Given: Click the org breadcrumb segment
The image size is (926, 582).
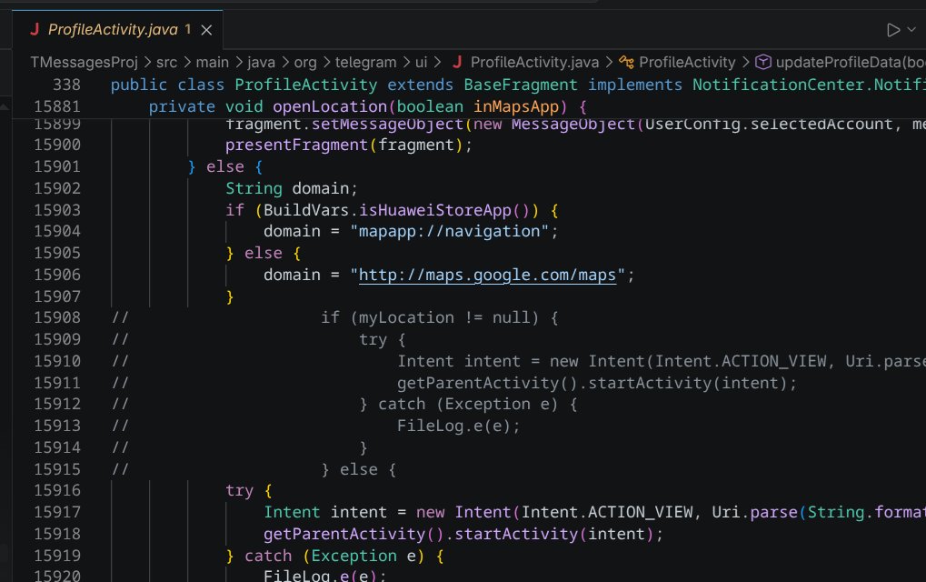Looking at the screenshot, I should pos(305,62).
